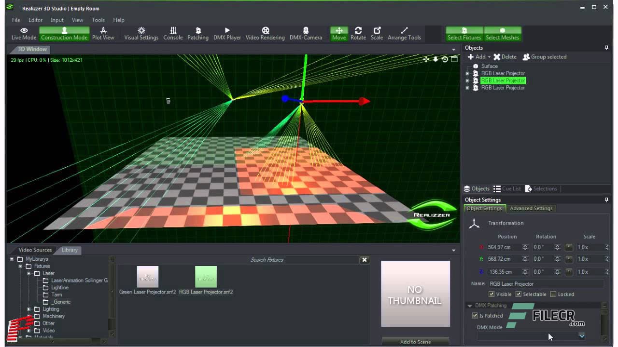Switch to Live Mode
This screenshot has width=618, height=347.
click(x=23, y=33)
